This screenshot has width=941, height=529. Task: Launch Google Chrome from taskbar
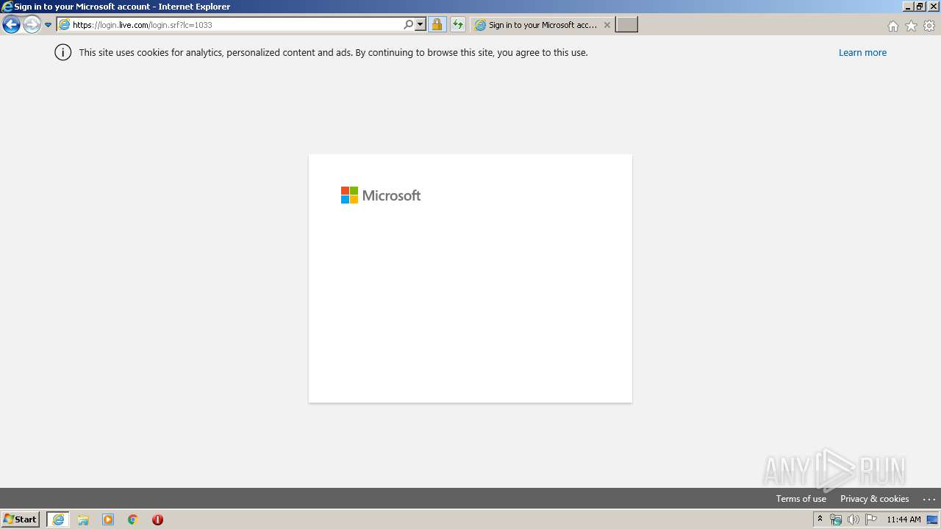click(x=133, y=519)
